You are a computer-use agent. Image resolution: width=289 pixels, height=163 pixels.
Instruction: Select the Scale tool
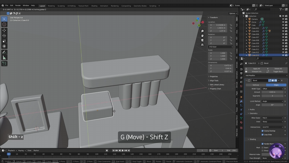click(4, 41)
